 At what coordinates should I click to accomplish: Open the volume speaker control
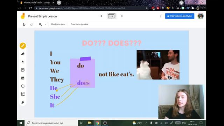(166, 123)
